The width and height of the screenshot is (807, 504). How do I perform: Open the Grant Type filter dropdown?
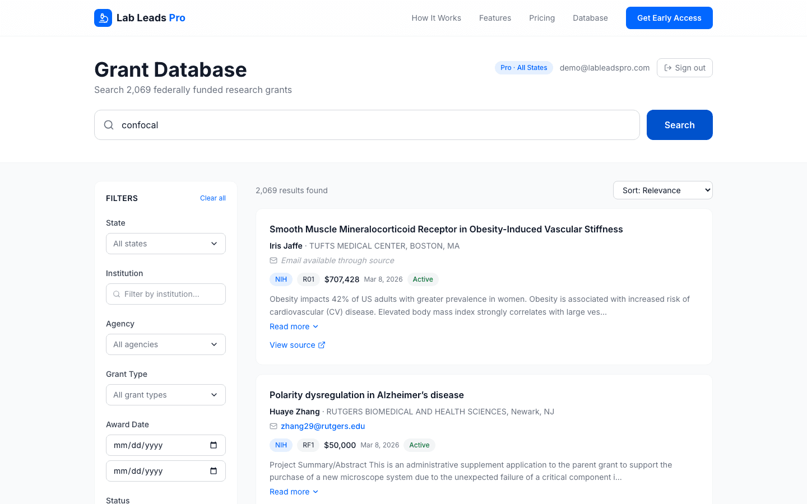[x=166, y=395]
